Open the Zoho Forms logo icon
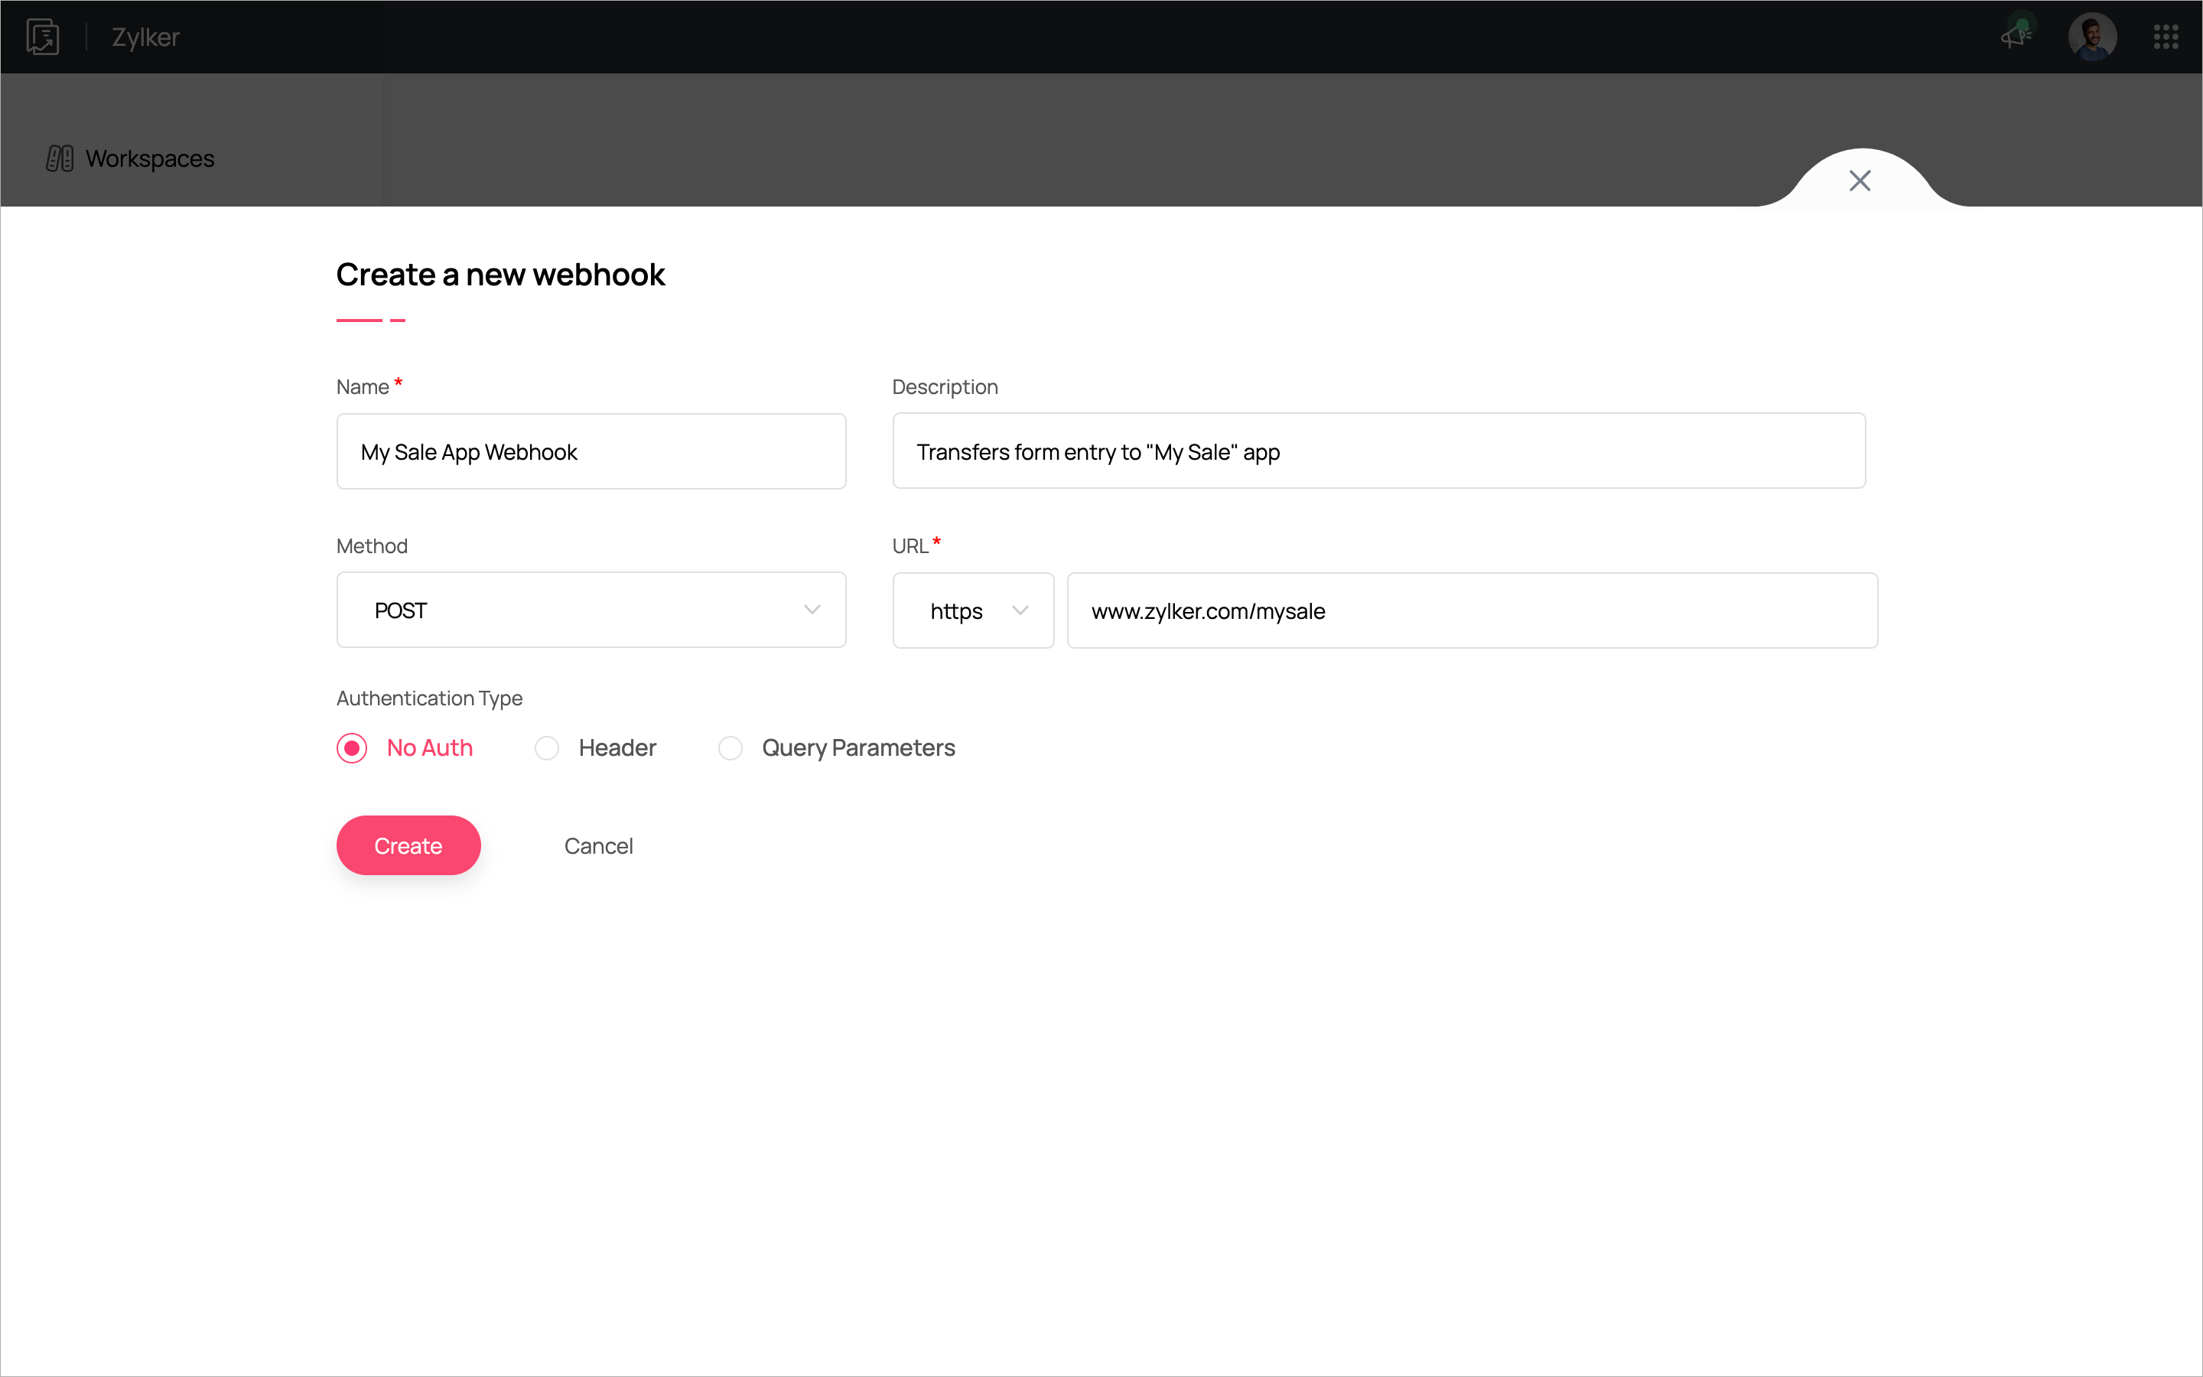 [x=43, y=37]
